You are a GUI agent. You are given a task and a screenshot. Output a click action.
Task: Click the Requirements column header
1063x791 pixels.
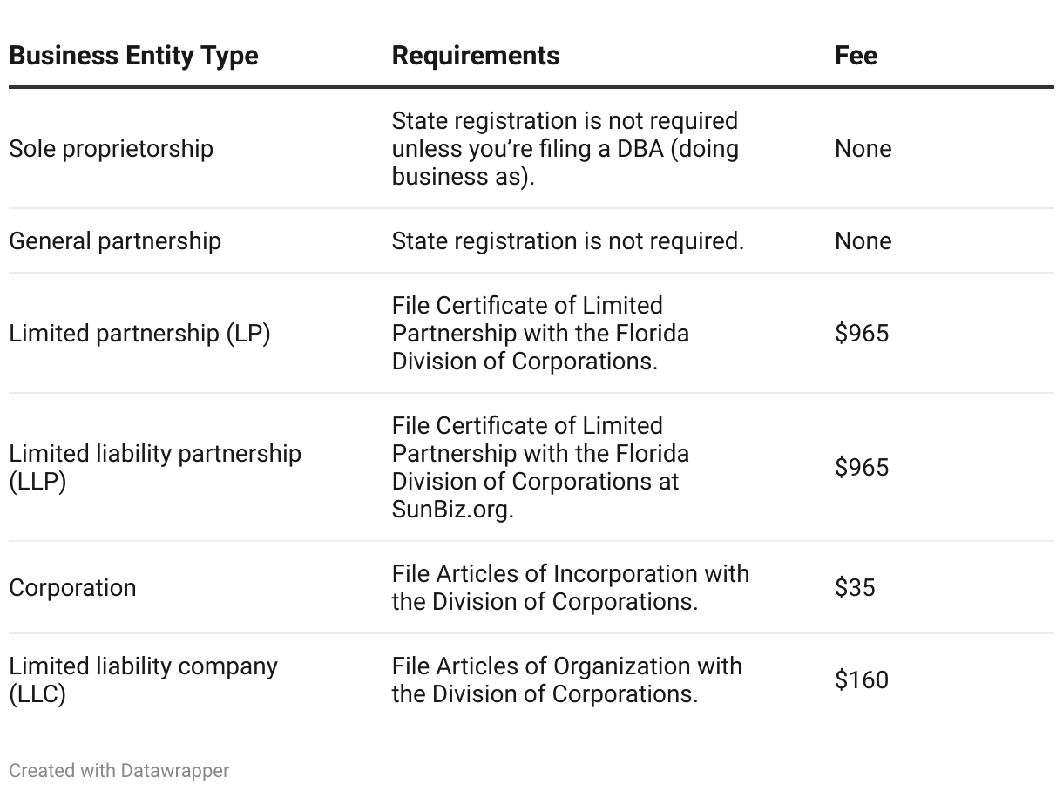[x=476, y=56]
